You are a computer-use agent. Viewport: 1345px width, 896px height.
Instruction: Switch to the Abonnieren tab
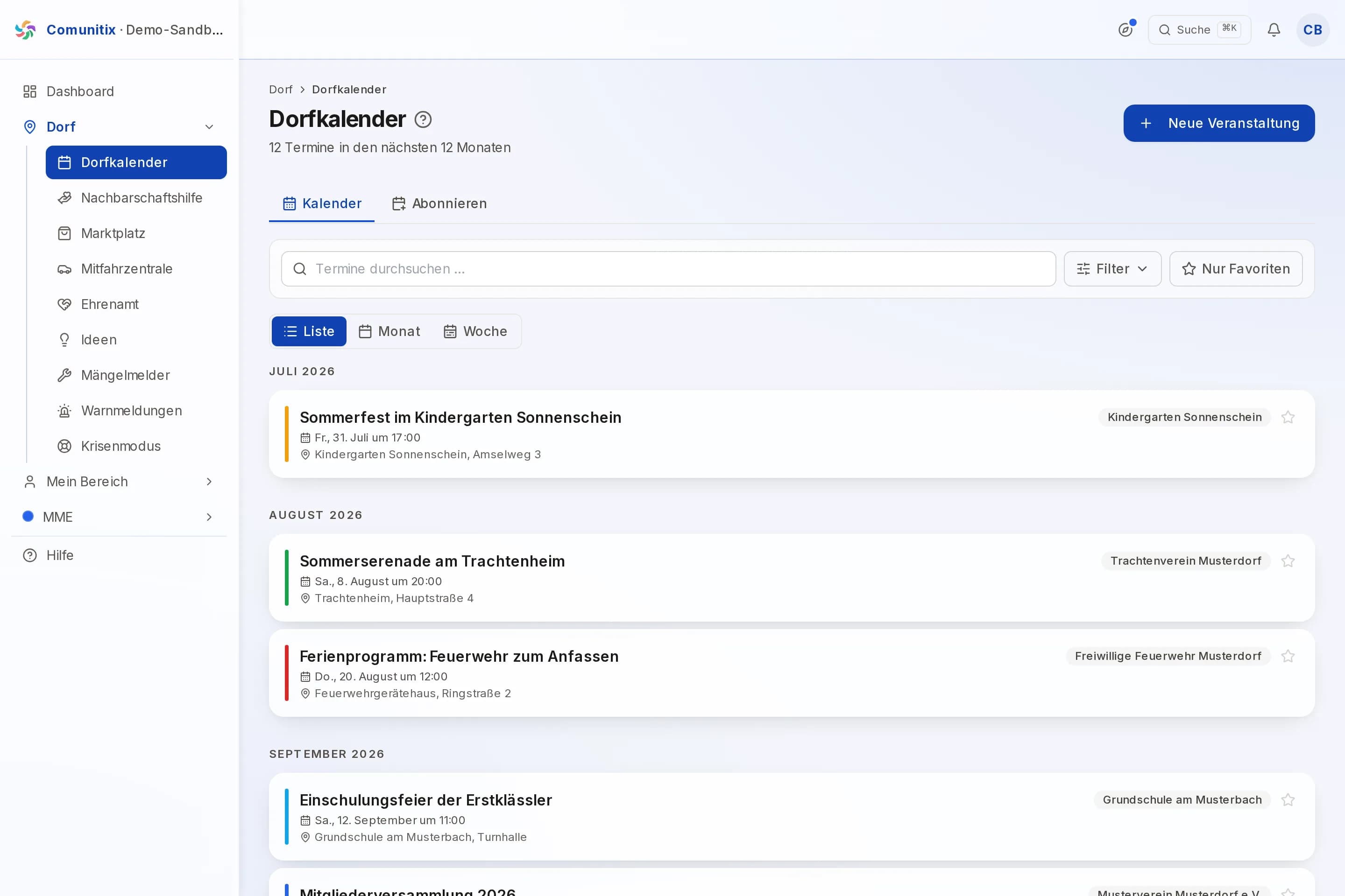point(439,203)
